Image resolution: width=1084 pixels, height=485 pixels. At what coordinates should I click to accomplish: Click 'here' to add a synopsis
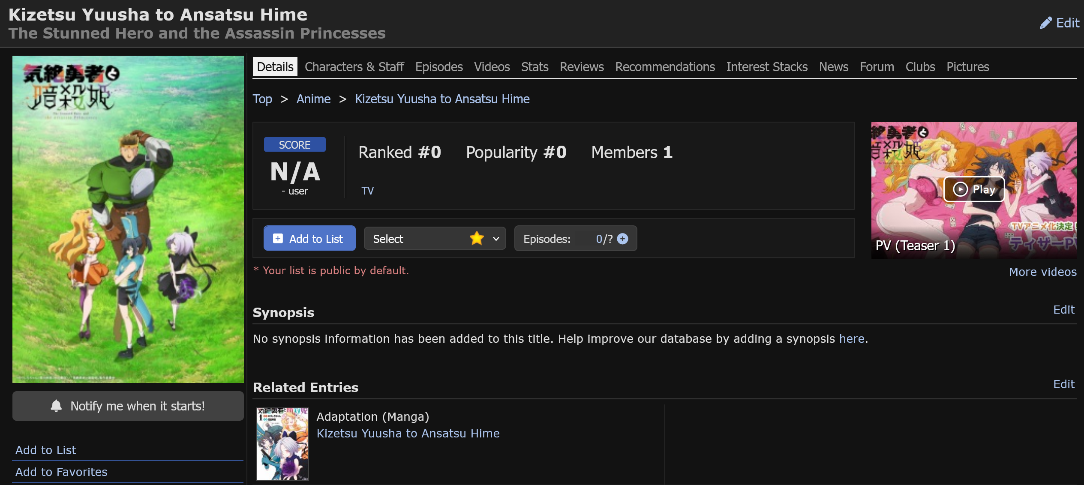click(851, 339)
